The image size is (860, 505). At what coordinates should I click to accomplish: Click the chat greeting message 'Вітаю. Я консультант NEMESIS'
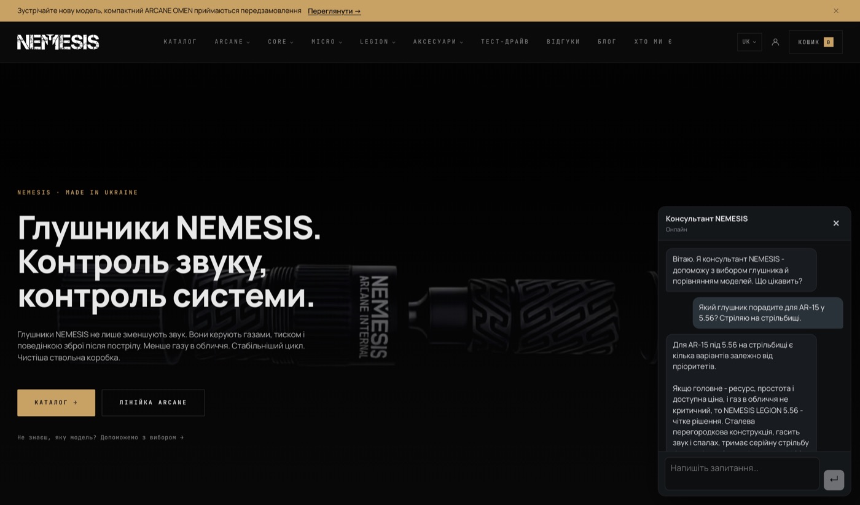coord(741,270)
